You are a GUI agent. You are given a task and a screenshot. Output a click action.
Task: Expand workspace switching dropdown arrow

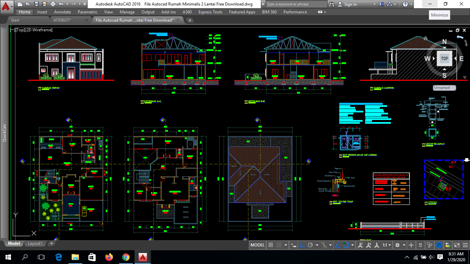404,245
